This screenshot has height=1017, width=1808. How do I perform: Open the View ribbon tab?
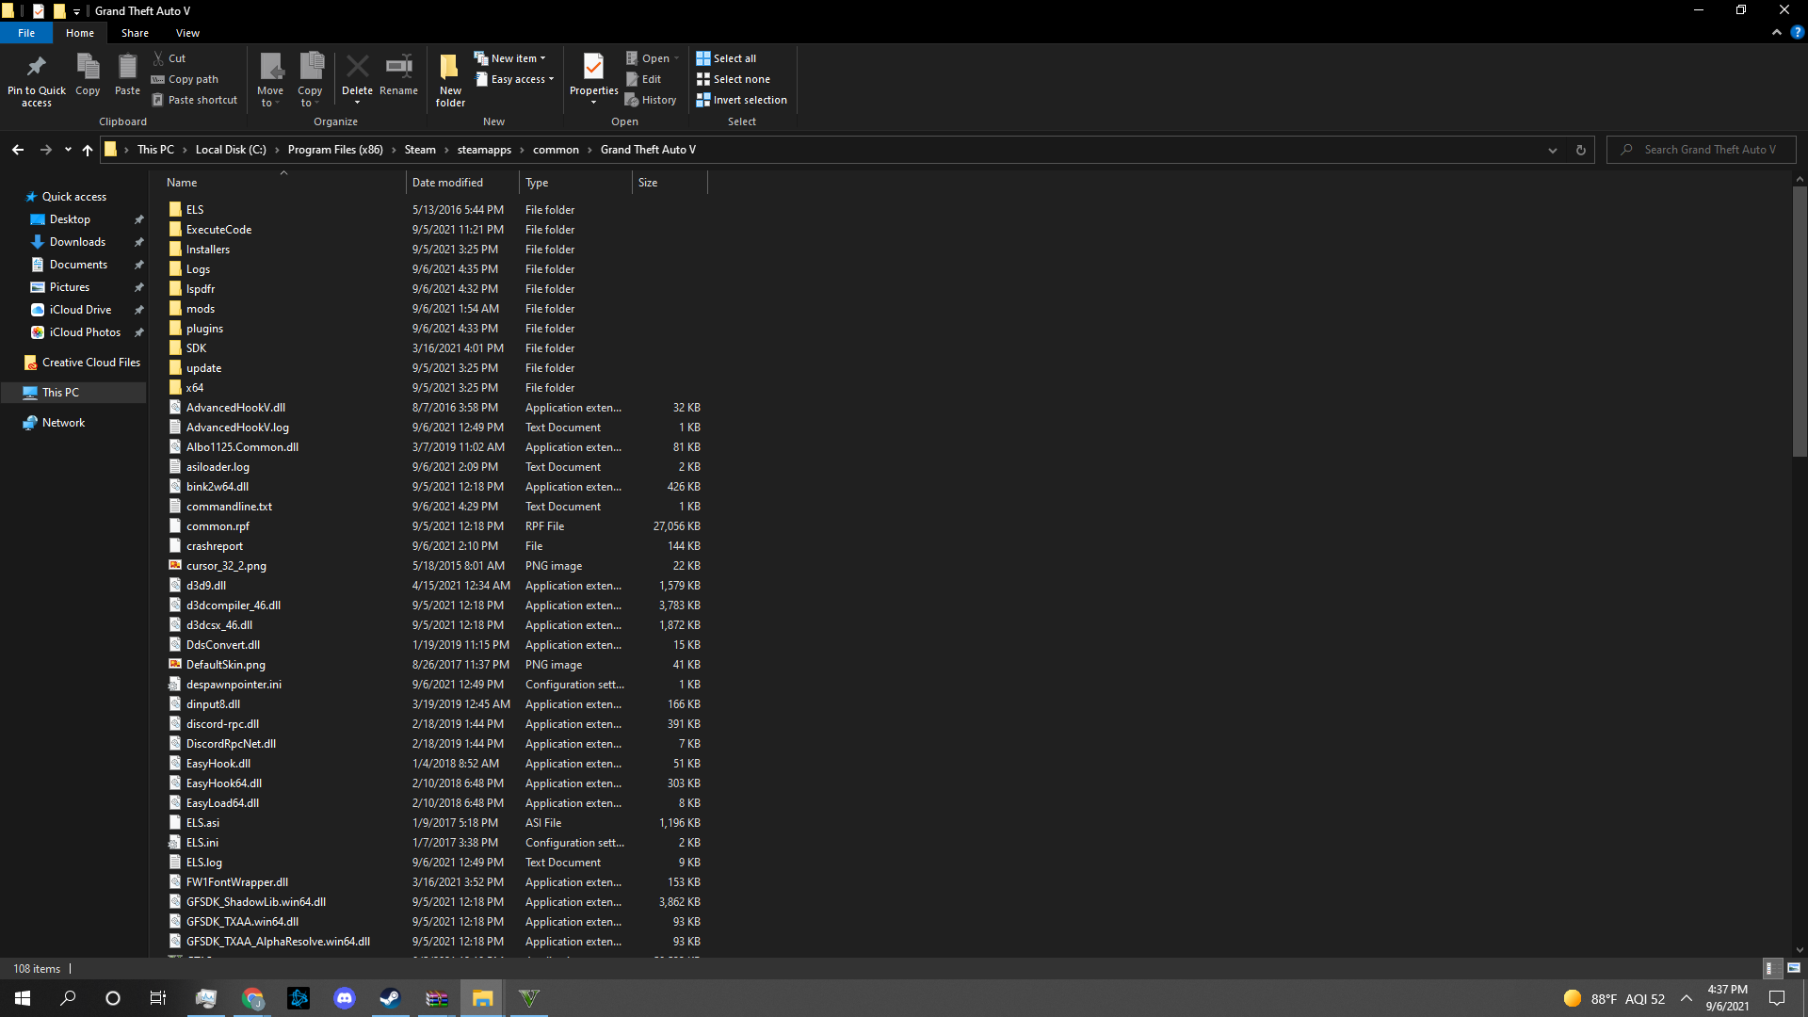[x=187, y=33]
